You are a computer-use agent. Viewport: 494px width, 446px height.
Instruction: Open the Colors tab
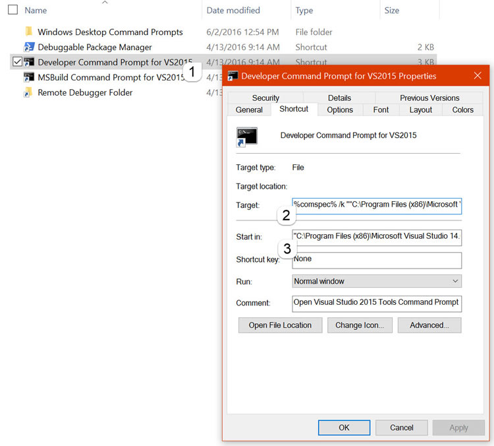click(462, 110)
